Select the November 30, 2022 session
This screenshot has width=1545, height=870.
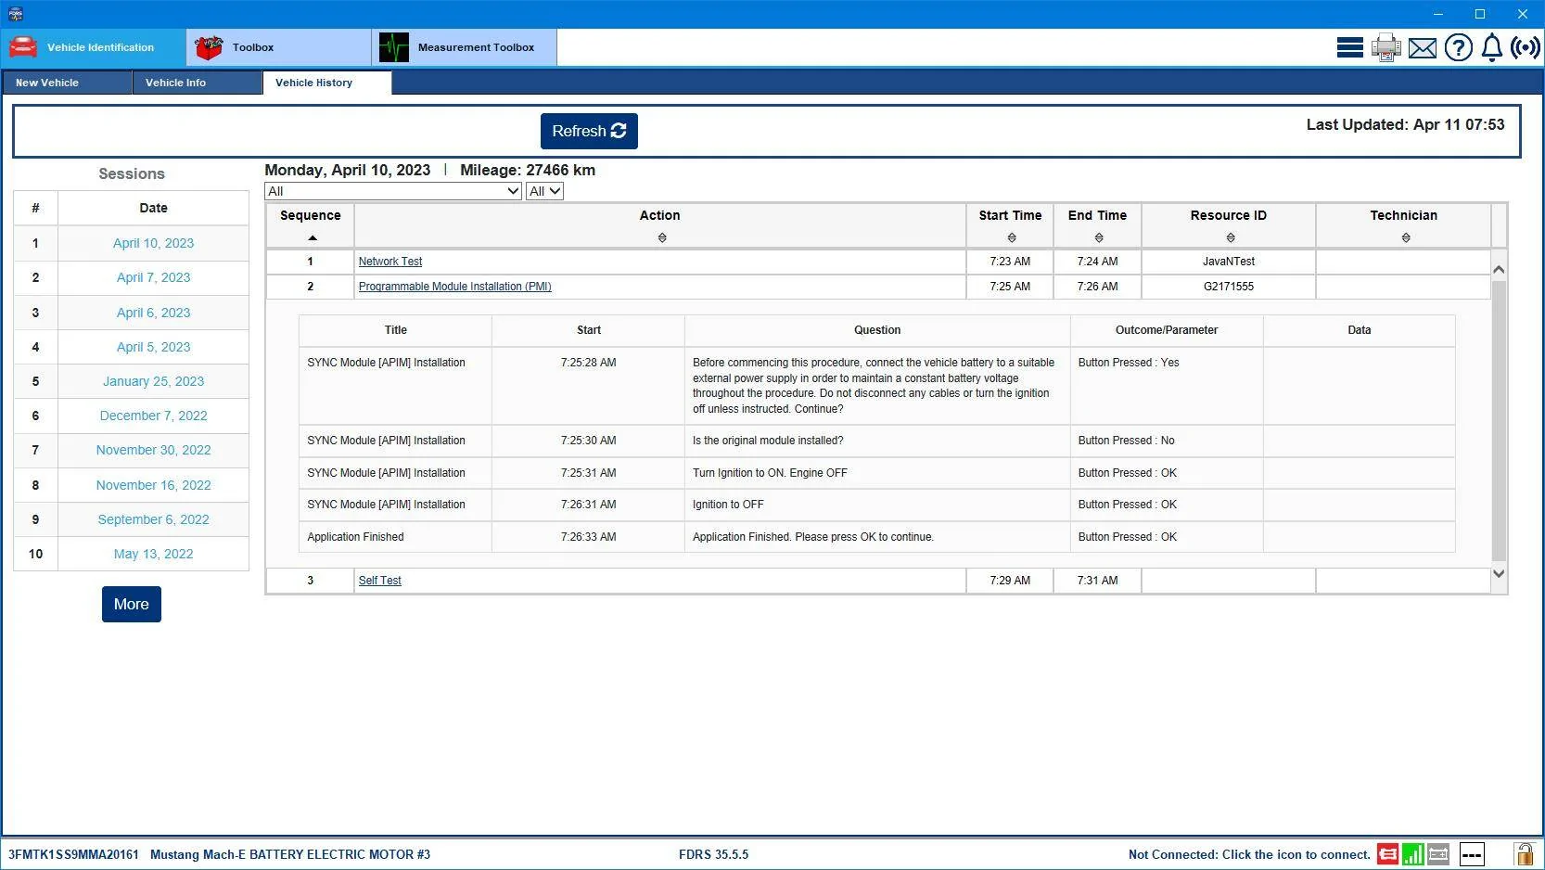[x=153, y=450]
